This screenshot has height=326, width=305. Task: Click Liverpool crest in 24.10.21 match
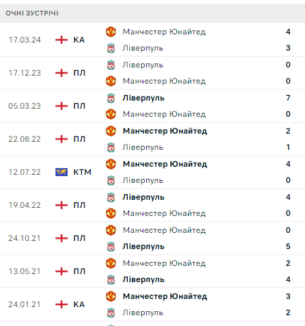click(x=111, y=246)
